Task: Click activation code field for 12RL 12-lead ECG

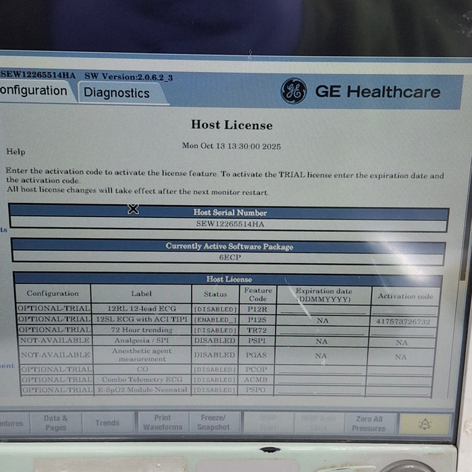Action: (405, 310)
